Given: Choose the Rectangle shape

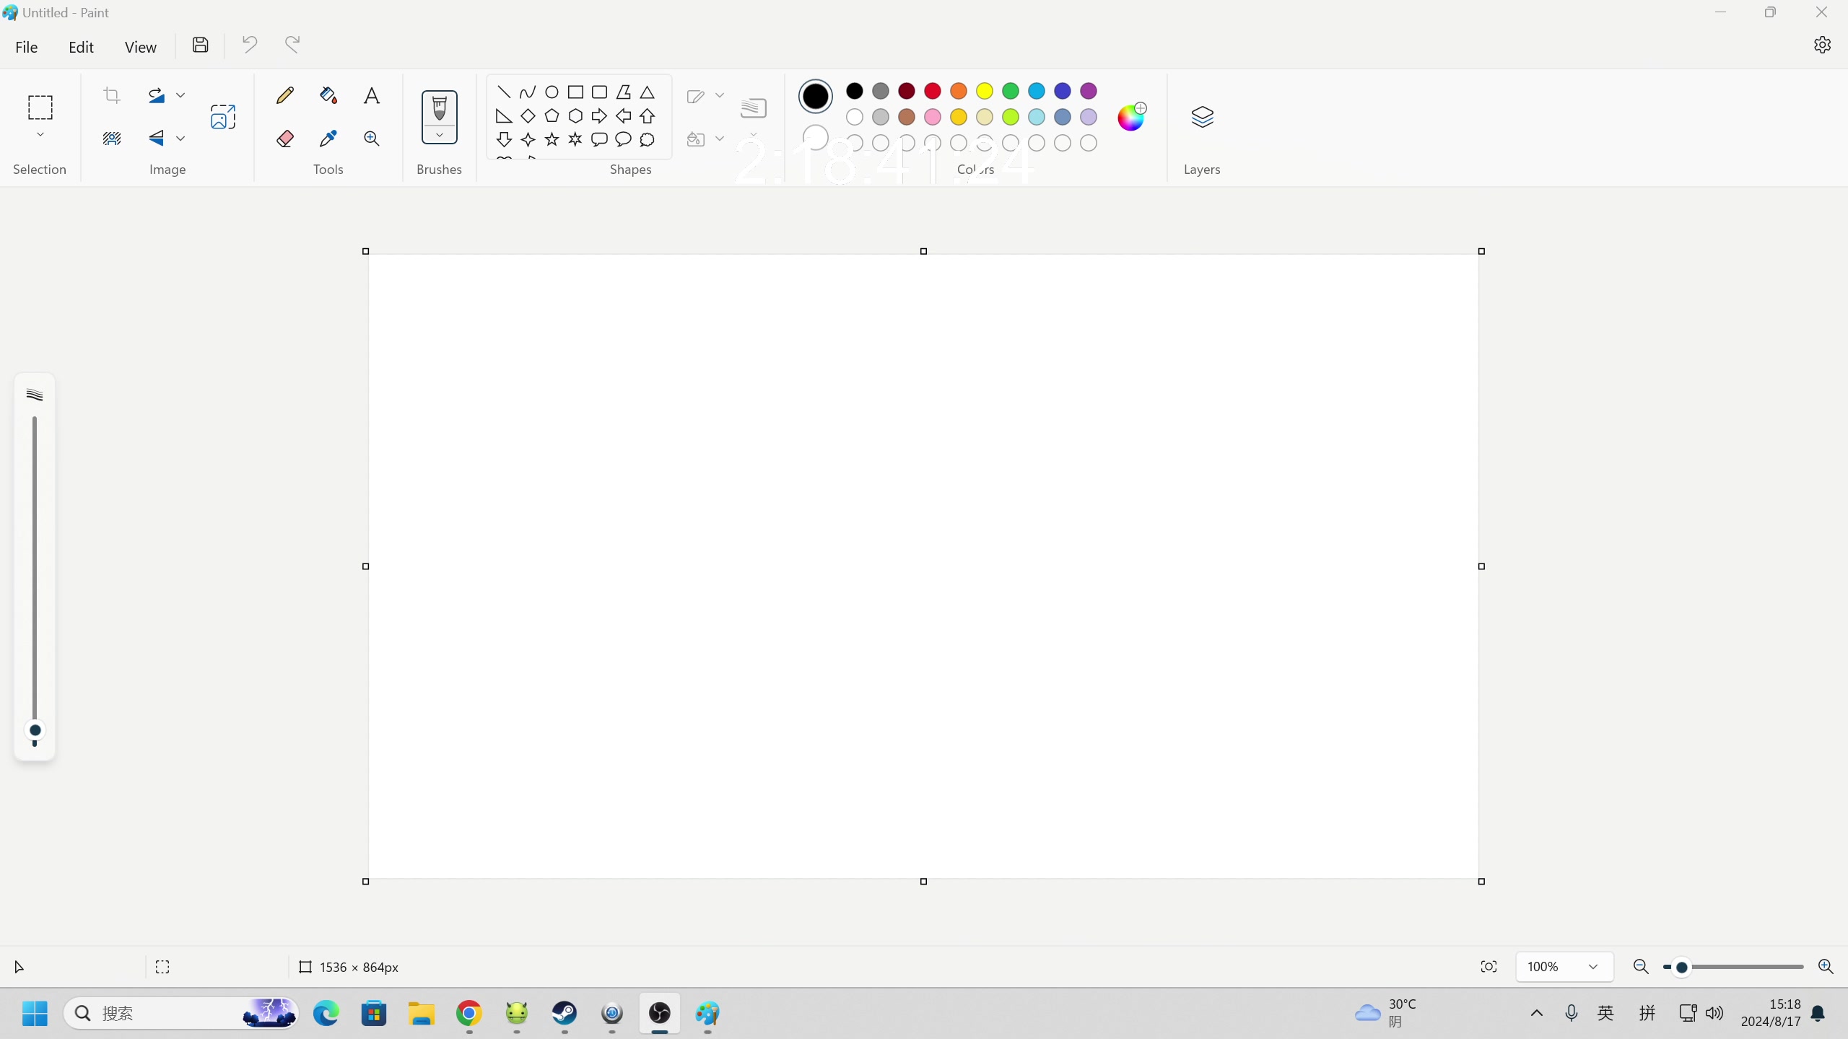Looking at the screenshot, I should [x=575, y=92].
